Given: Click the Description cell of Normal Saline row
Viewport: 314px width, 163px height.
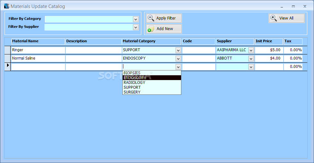Looking at the screenshot, I should (x=94, y=59).
